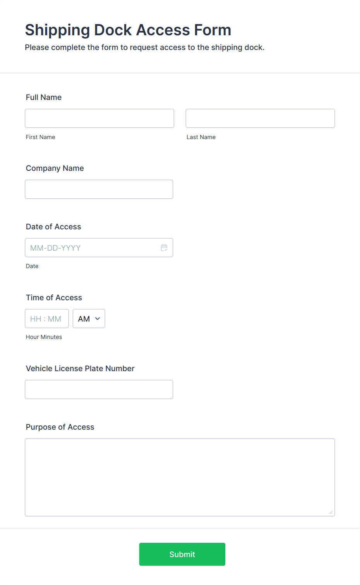
Task: Click the First Name input field
Action: (99, 118)
